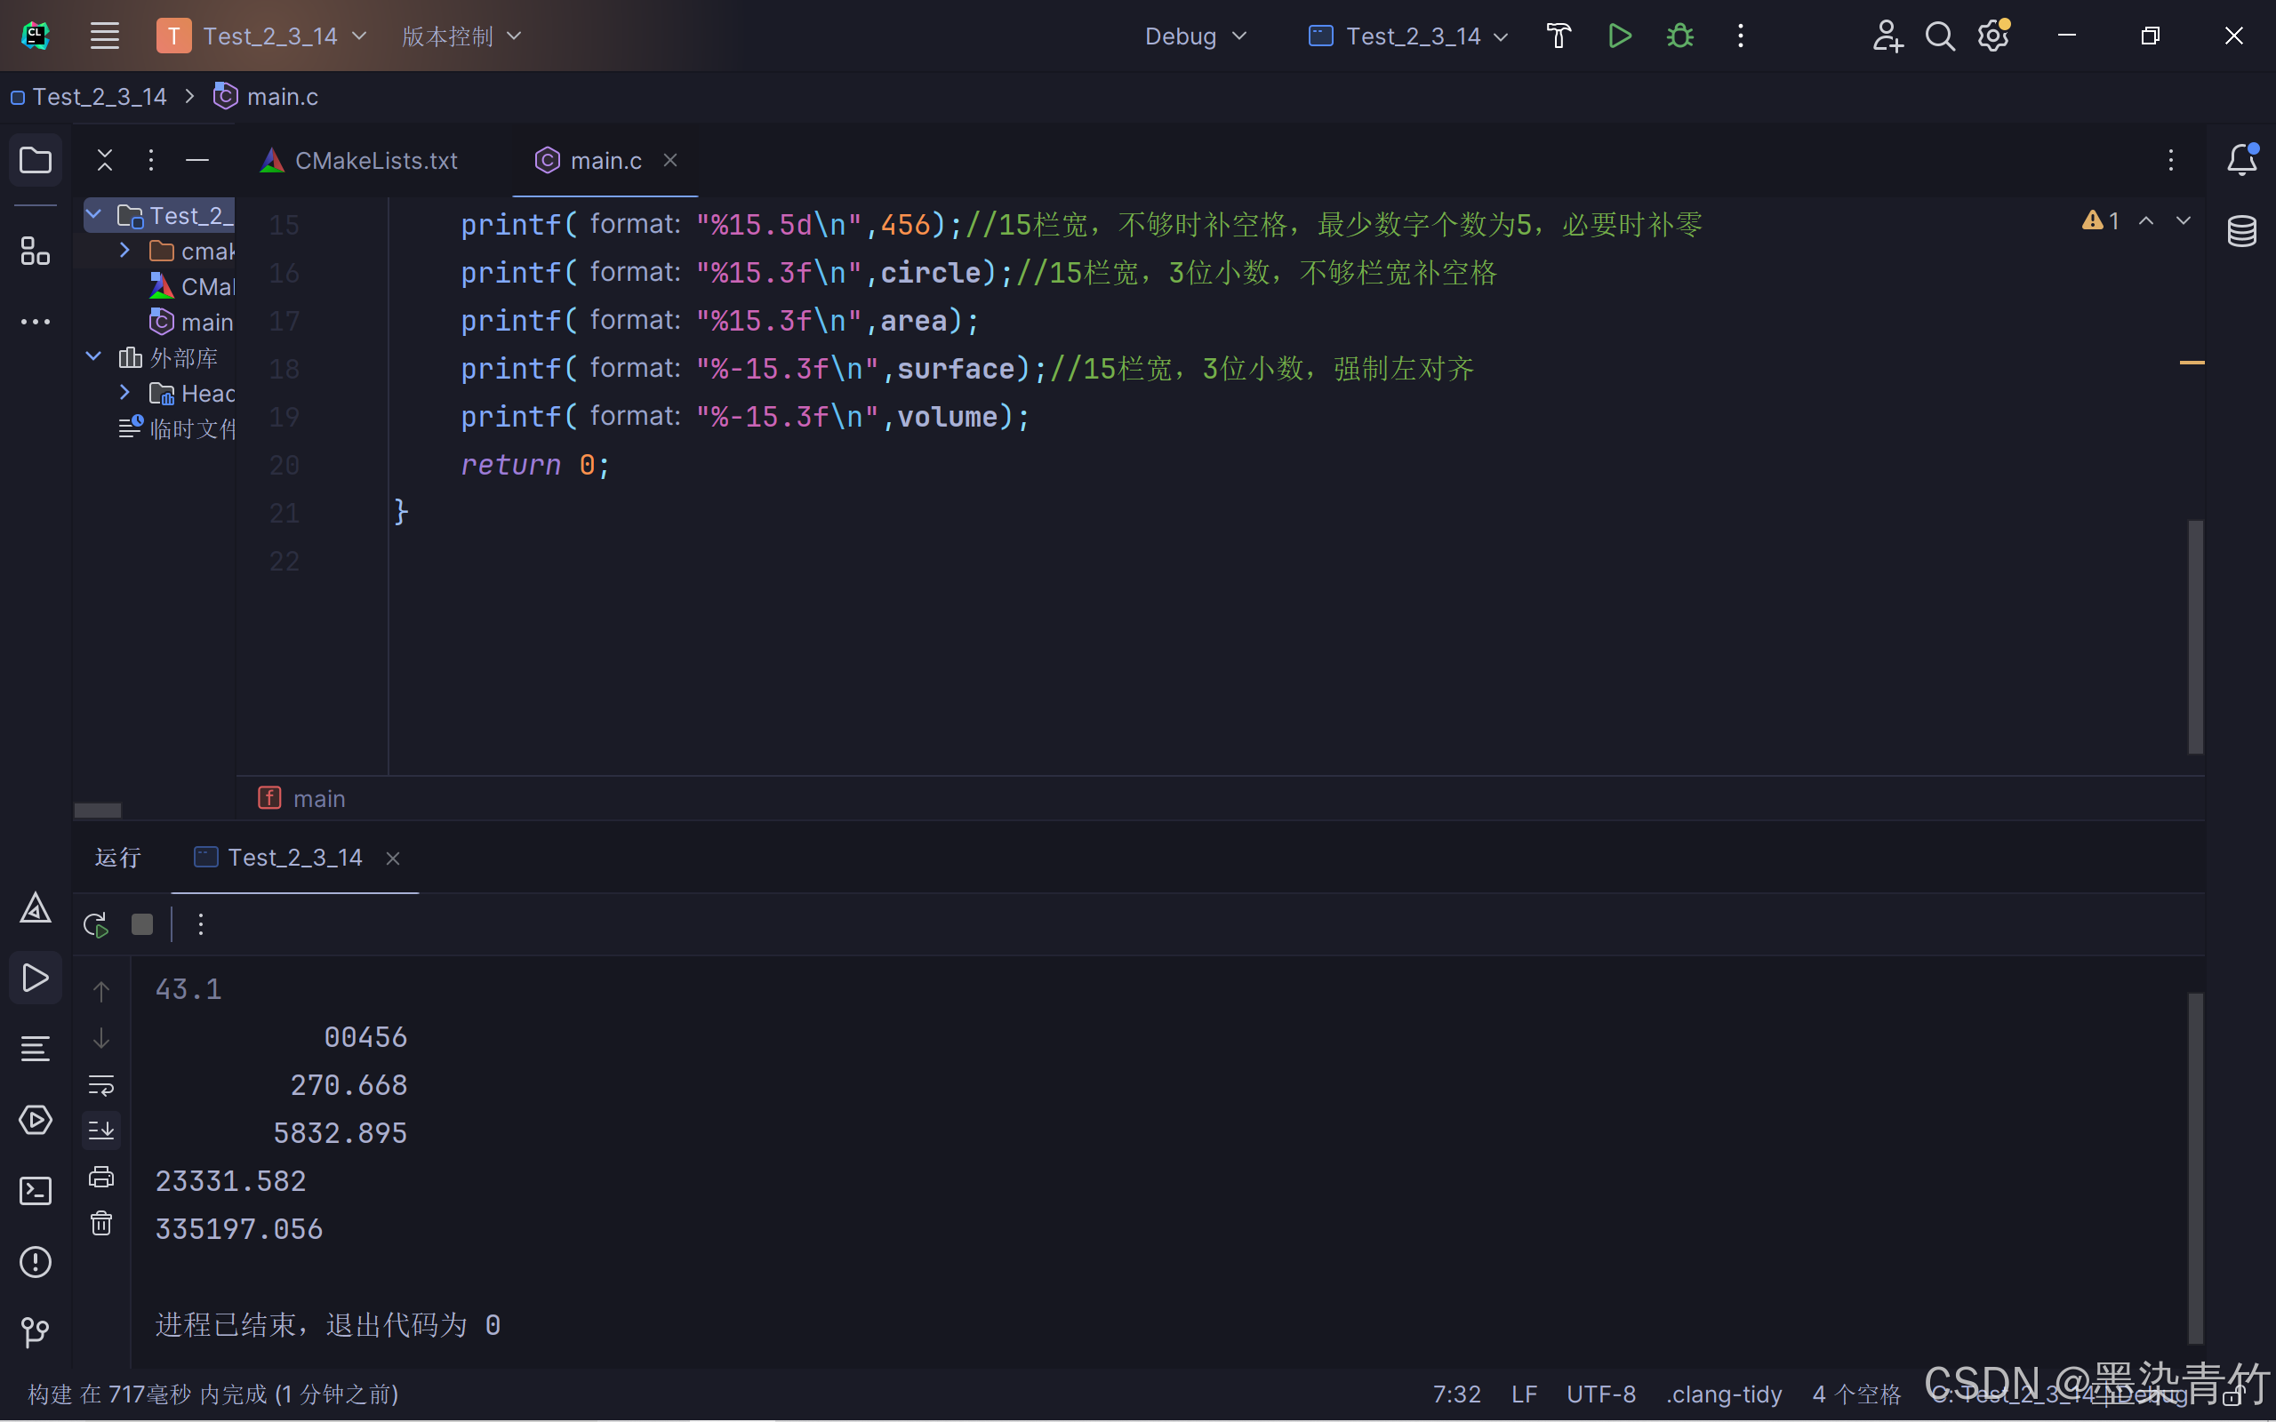Toggle the Project tool window folder icon
The height and width of the screenshot is (1422, 2276).
(x=35, y=160)
